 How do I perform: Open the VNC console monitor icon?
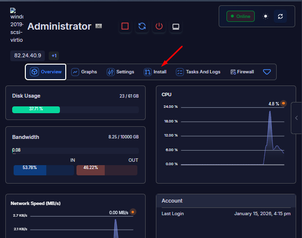(176, 27)
